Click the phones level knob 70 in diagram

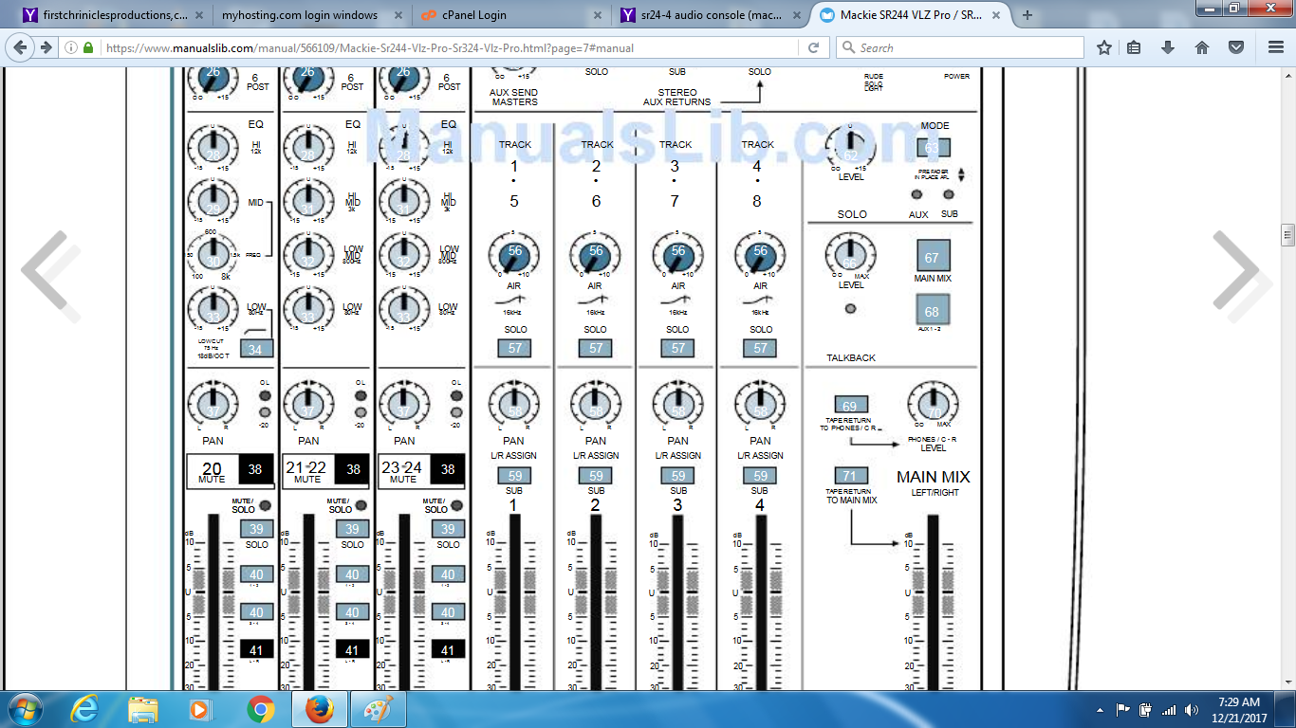coord(933,404)
